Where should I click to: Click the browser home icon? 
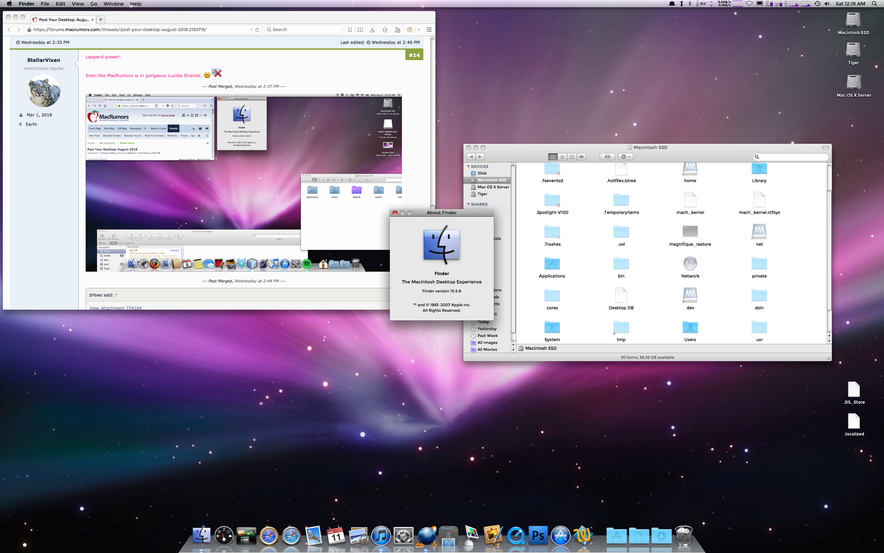coord(385,30)
